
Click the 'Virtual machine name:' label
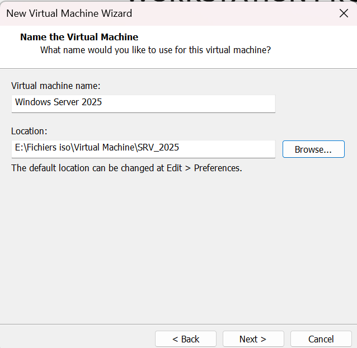click(x=56, y=86)
